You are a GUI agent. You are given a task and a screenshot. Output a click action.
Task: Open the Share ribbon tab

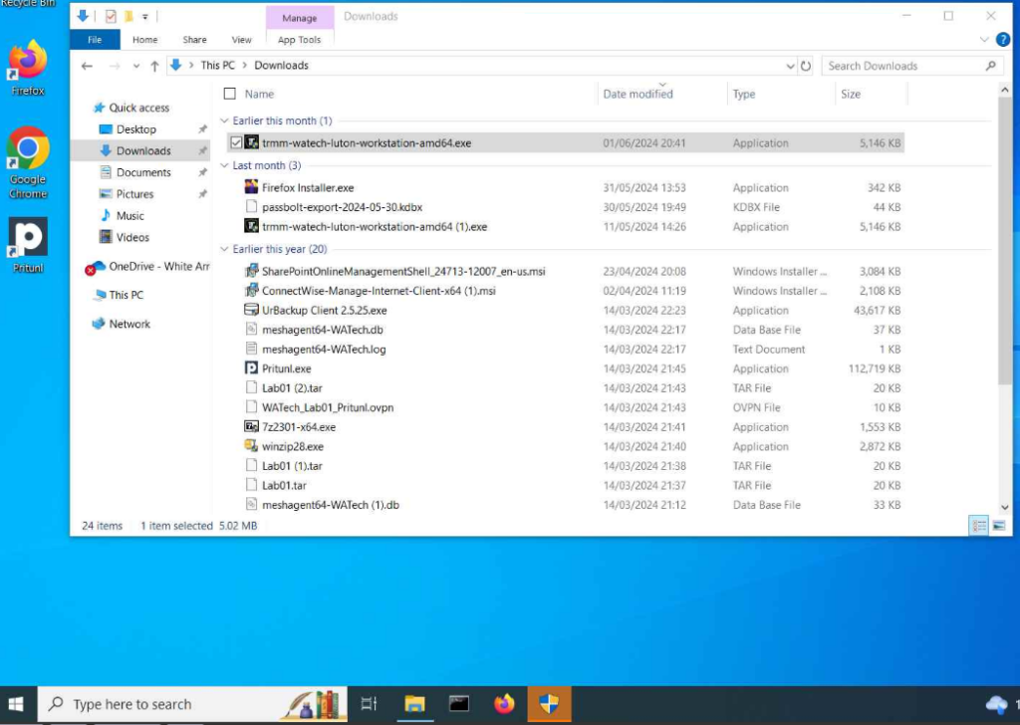pyautogui.click(x=194, y=40)
